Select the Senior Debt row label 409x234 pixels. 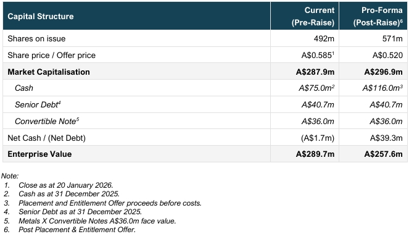(38, 104)
